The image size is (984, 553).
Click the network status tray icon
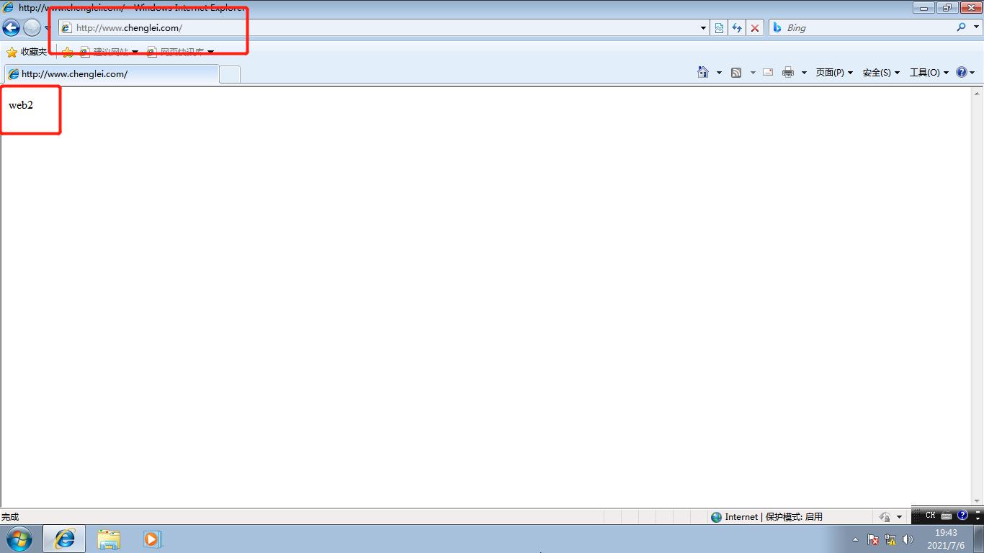[890, 539]
